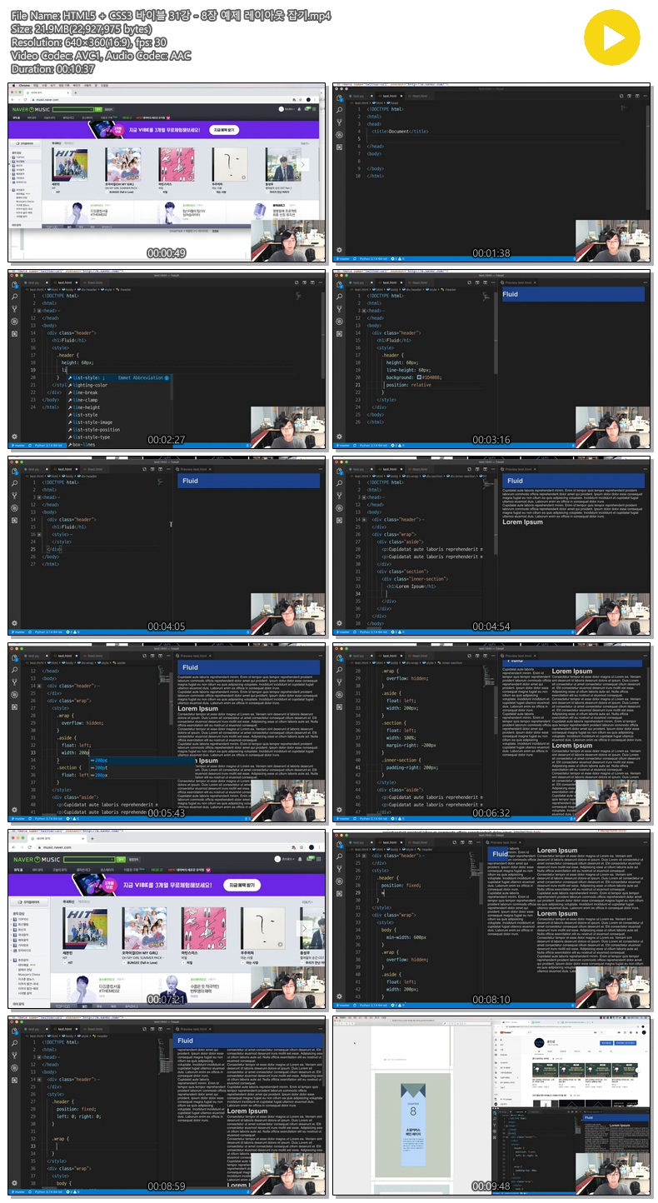Click the Extensions icon in the 00:01:38 frame
The width and height of the screenshot is (658, 1203).
point(340,146)
